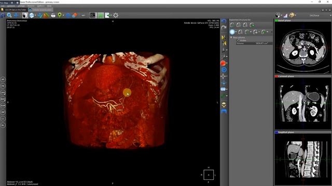Open the File menu
The height and width of the screenshot is (186, 332).
pos(3,6)
